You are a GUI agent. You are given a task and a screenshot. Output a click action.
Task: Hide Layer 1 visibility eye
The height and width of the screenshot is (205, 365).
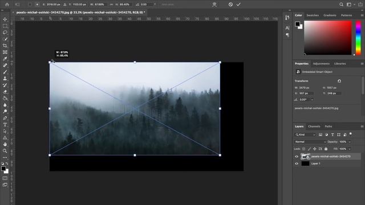(x=297, y=163)
